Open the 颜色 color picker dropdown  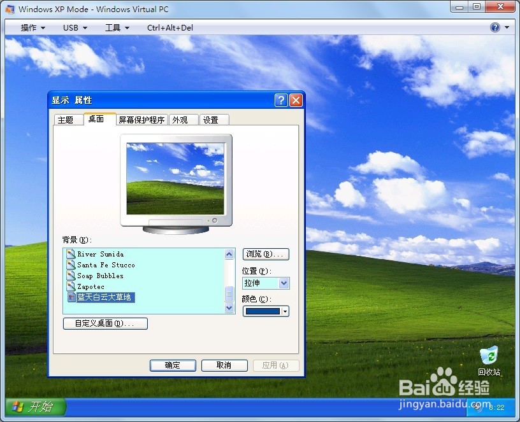point(266,311)
